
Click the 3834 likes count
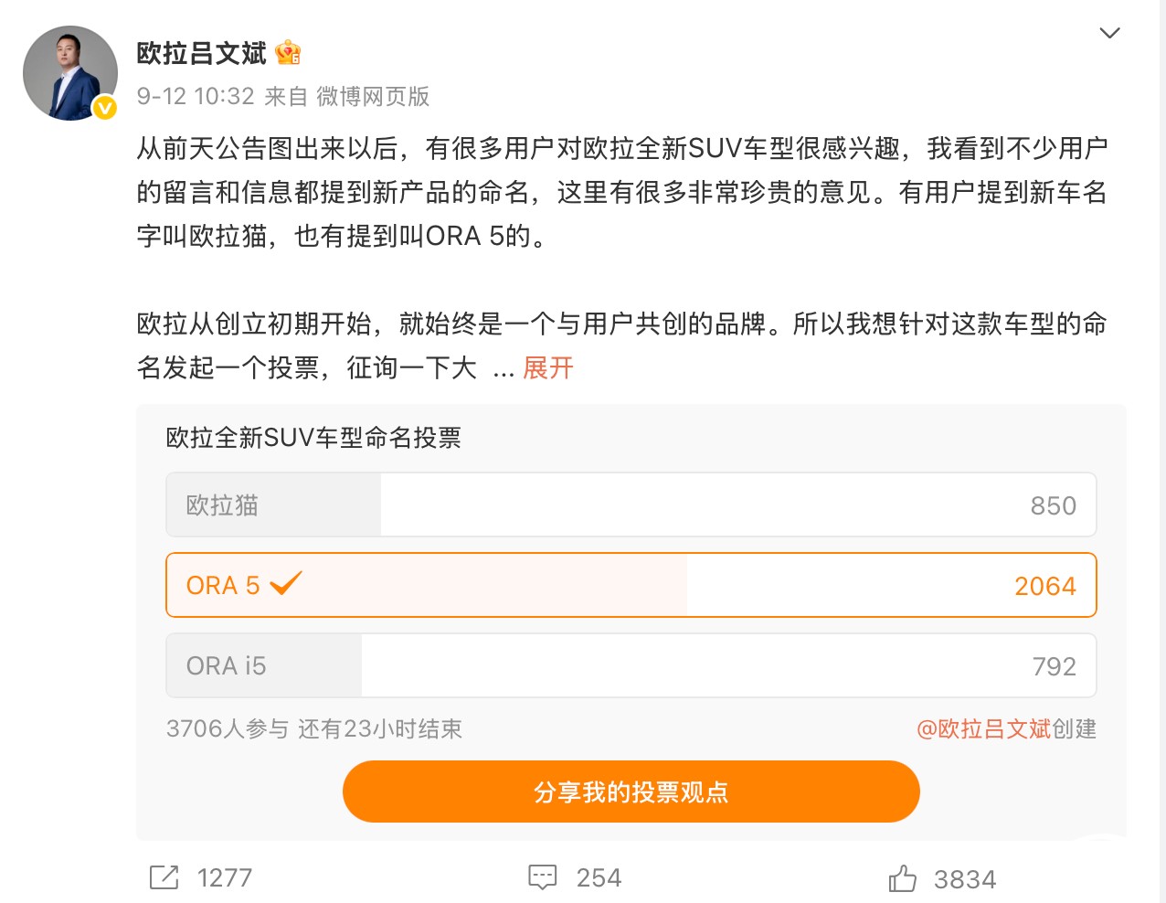(x=965, y=879)
